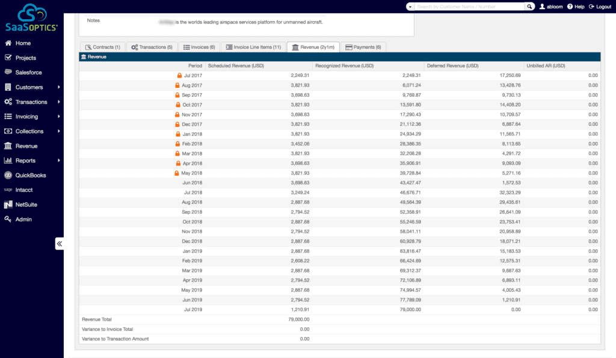Select the Jul 2019 period cell
Viewport: 616px width, 358px height.
point(193,309)
